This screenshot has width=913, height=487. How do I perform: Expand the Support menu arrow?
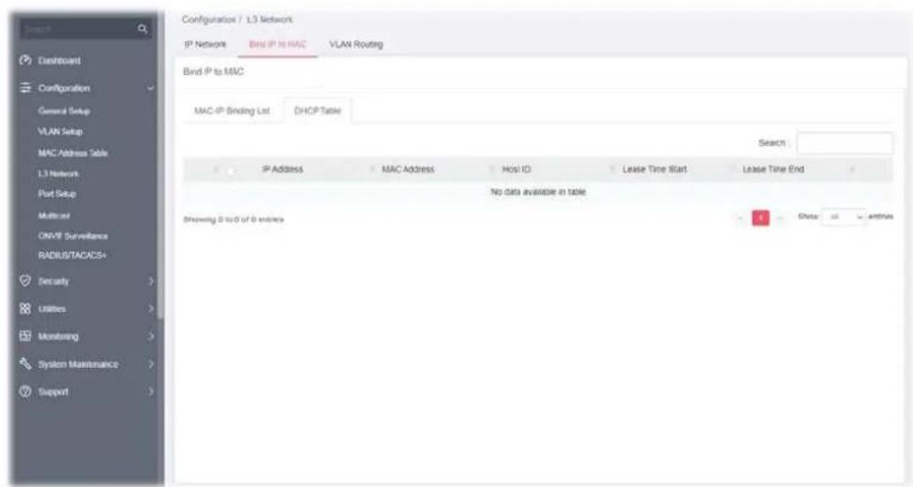coord(150,392)
